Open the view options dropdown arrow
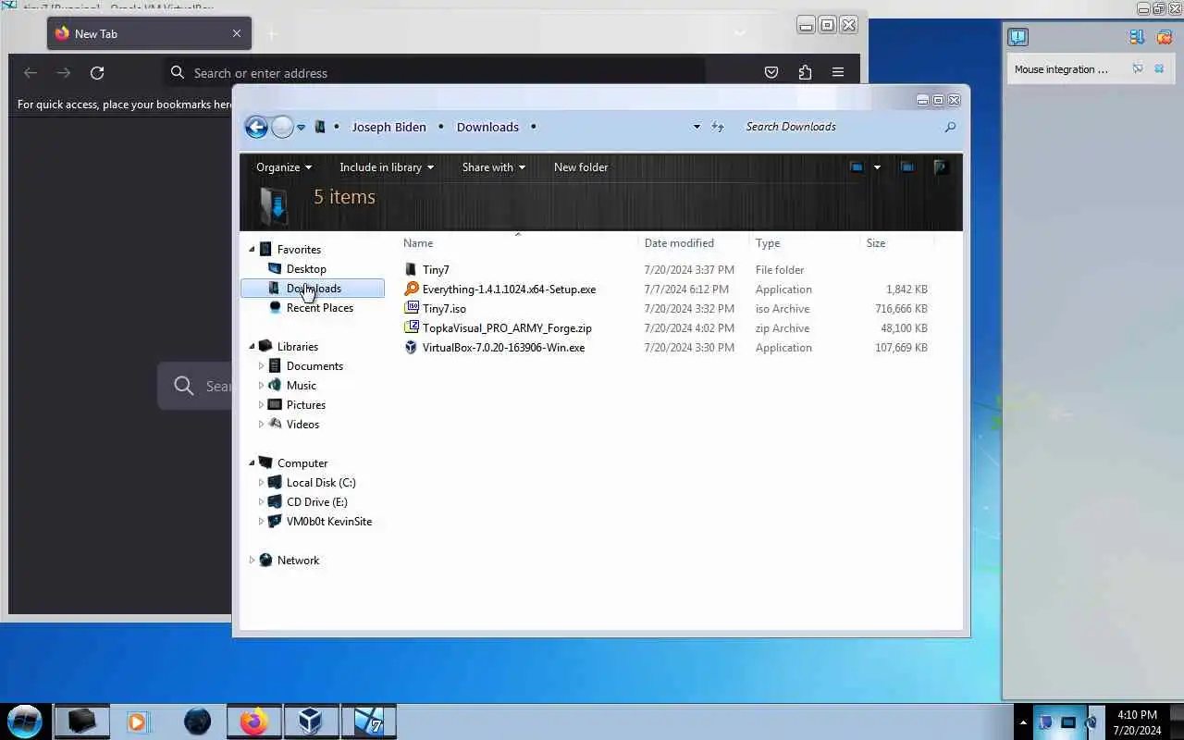Screen dimensions: 1184x740 pyautogui.click(x=877, y=167)
